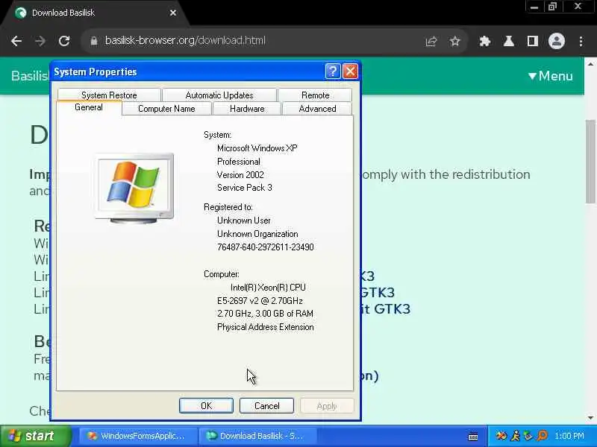Viewport: 597px width, 447px height.
Task: Bookmark this page with the star icon
Action: 454,41
